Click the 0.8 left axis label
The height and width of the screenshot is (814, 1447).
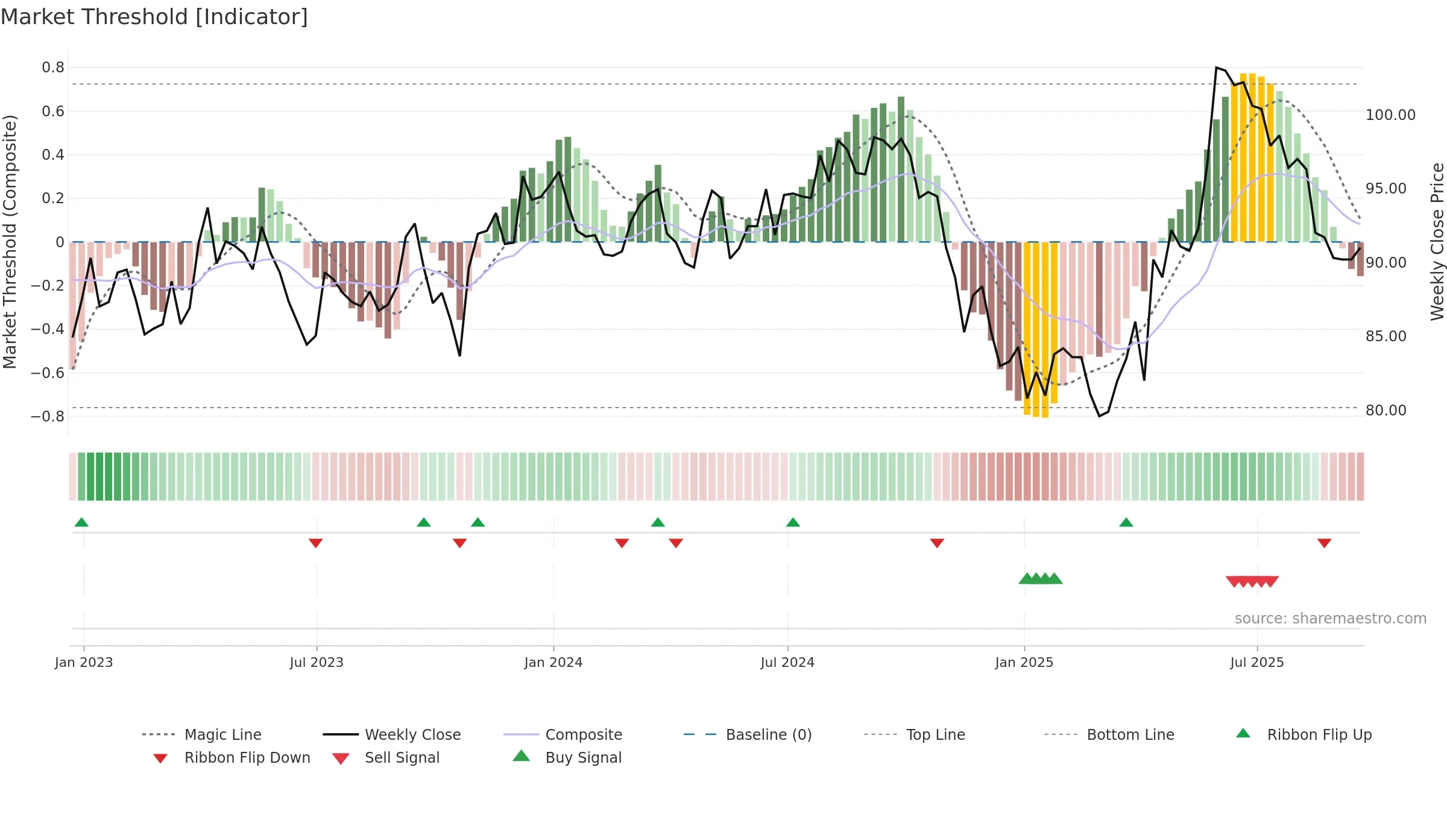[53, 68]
